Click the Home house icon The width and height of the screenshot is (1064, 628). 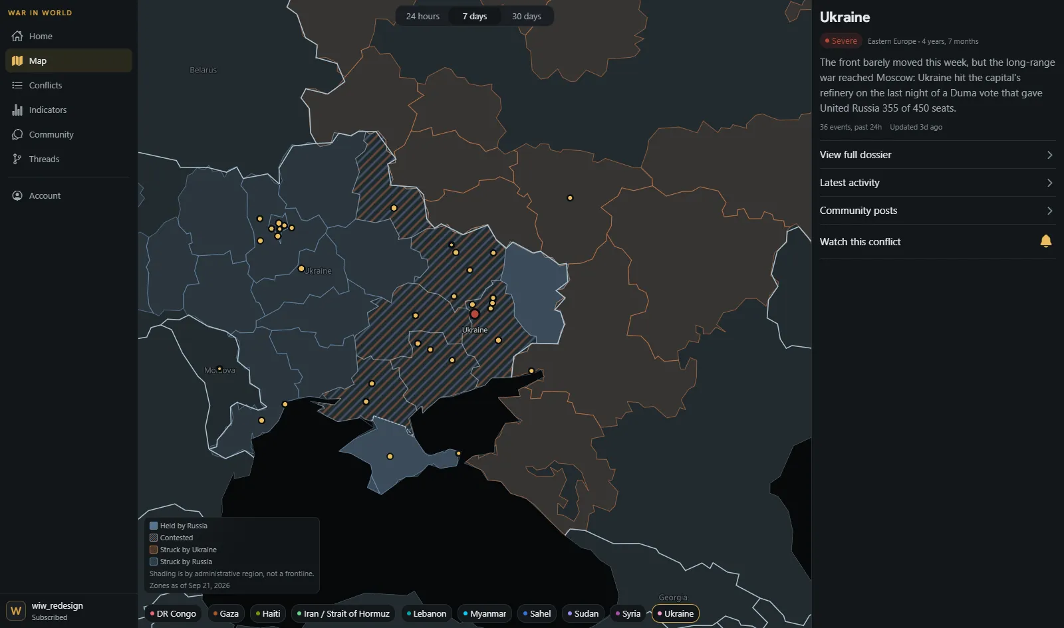tap(17, 36)
